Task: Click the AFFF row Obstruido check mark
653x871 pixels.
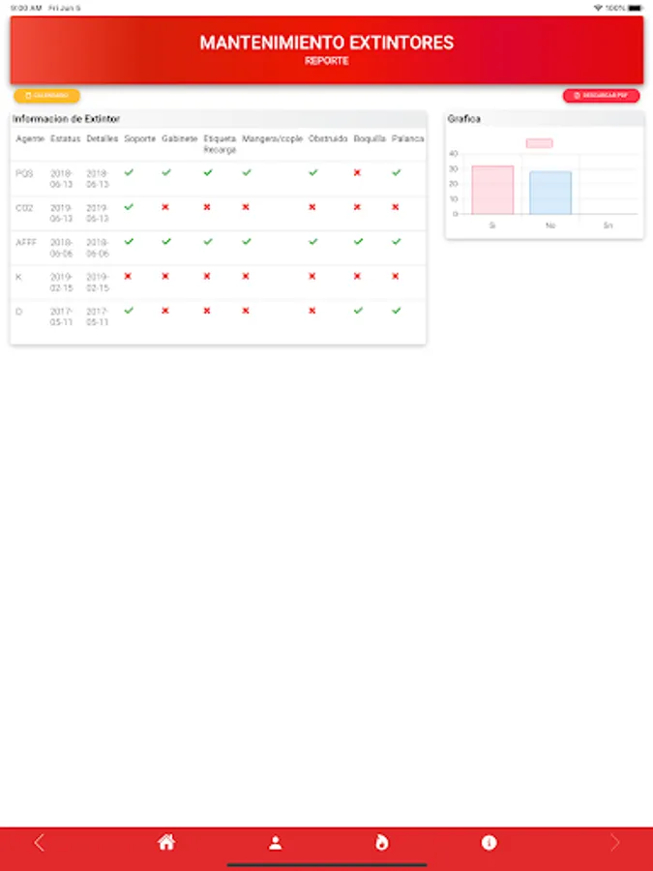Action: pos(313,242)
